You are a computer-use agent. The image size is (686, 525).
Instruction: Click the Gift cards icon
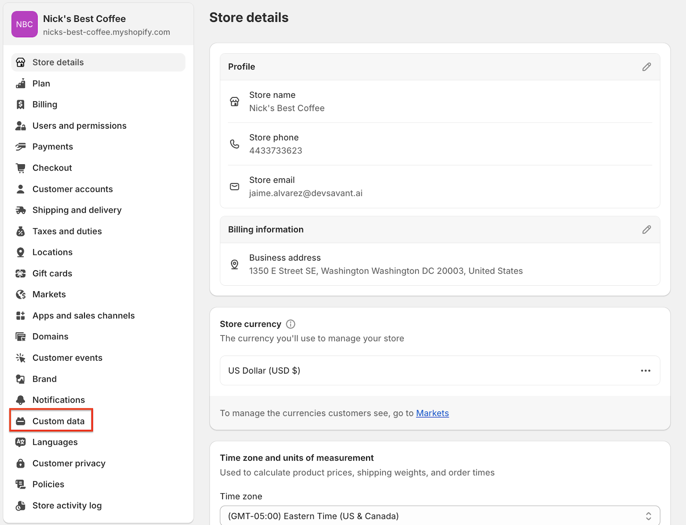click(21, 274)
